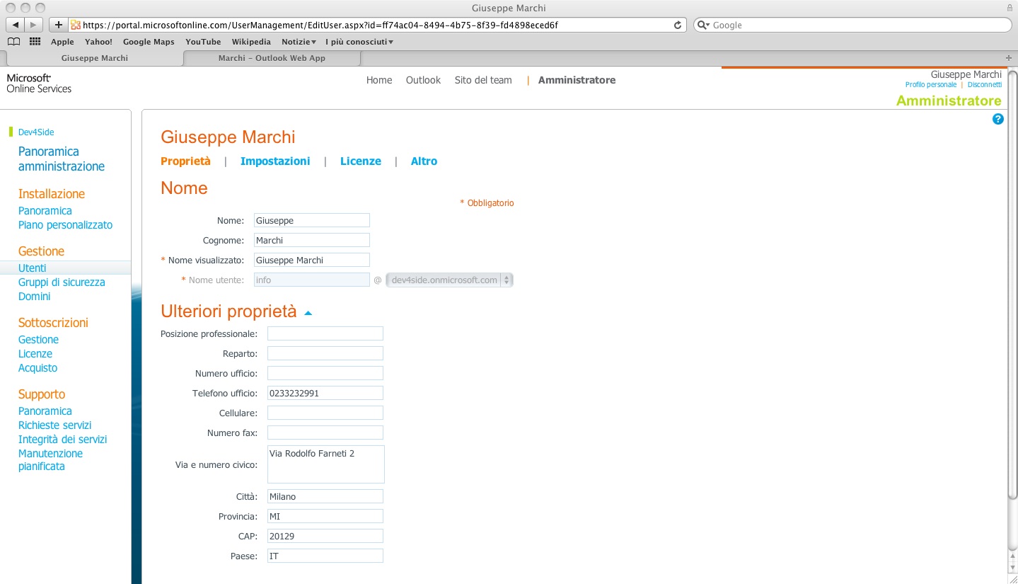Open Gruppi di sicurezza in sidebar
This screenshot has width=1018, height=584.
pos(62,282)
